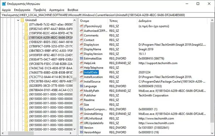Collapse the Uninstall tree node
The image size is (215, 136).
point(18,20)
